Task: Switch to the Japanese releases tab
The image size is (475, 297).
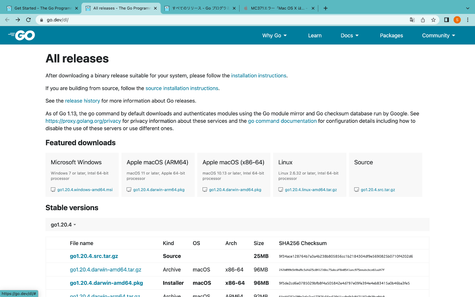Action: (x=201, y=8)
